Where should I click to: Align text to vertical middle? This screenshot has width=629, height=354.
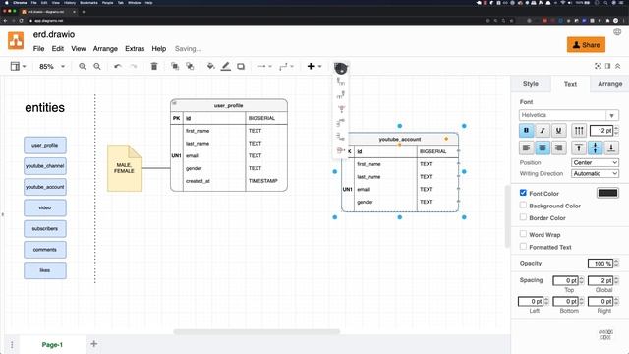click(x=595, y=147)
